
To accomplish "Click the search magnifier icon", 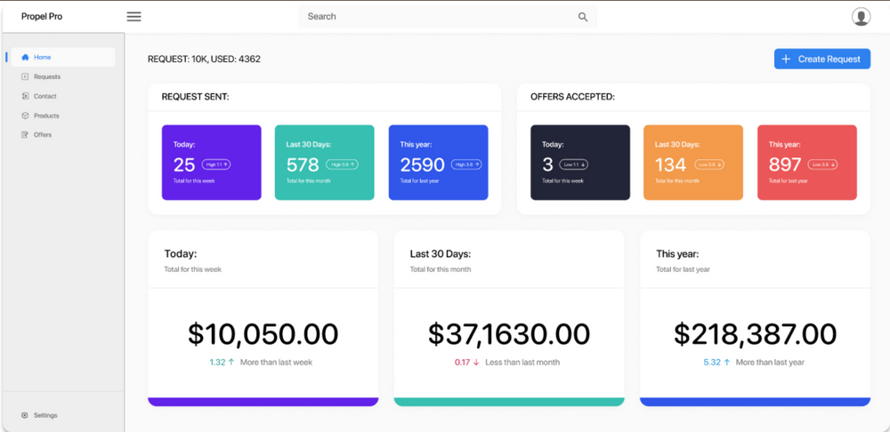I will [x=583, y=17].
